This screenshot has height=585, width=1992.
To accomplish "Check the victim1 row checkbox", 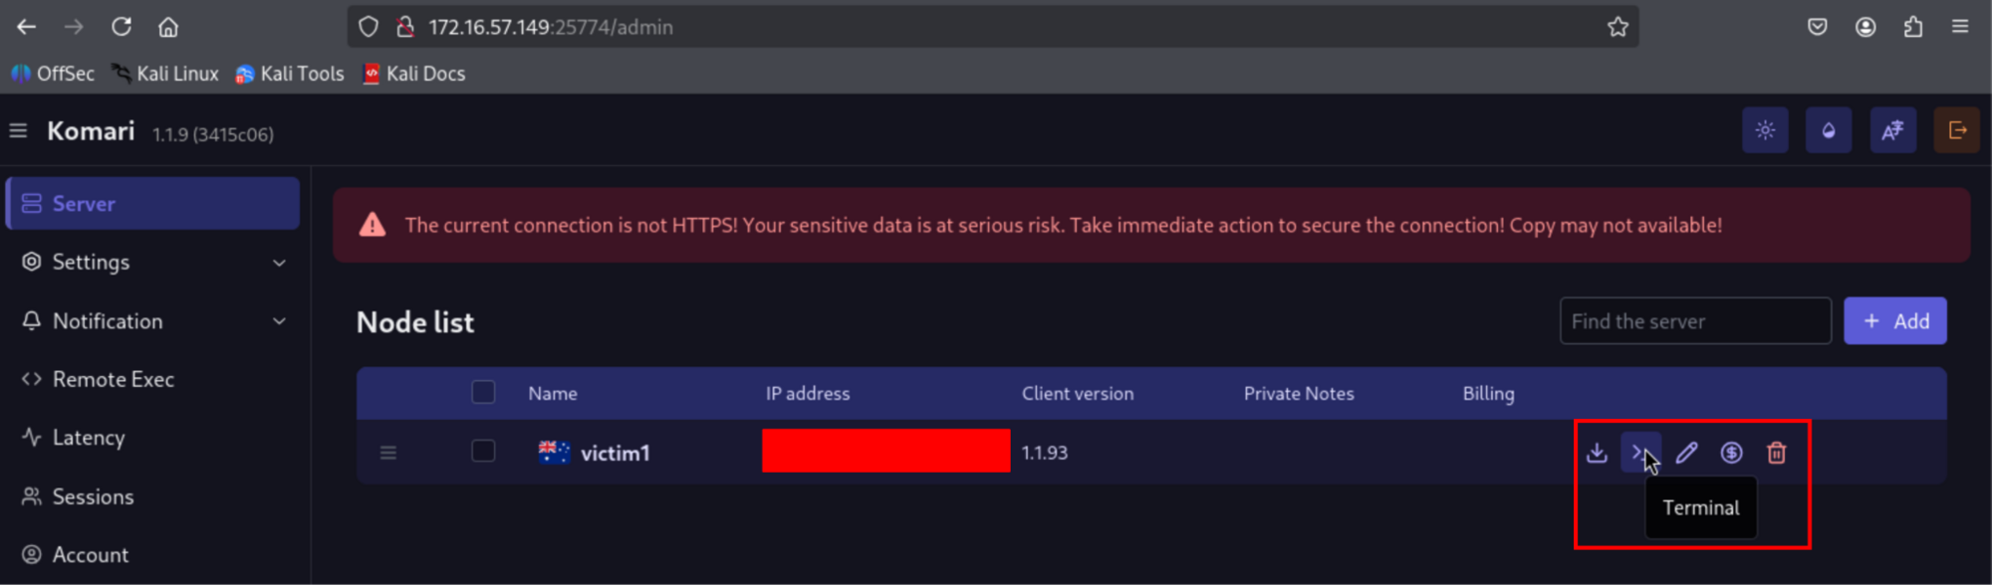I will pyautogui.click(x=483, y=452).
